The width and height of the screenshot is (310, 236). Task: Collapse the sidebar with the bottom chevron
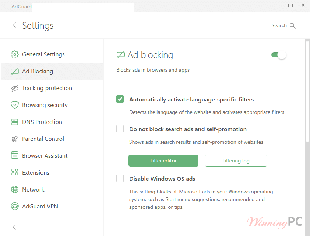pyautogui.click(x=14, y=227)
